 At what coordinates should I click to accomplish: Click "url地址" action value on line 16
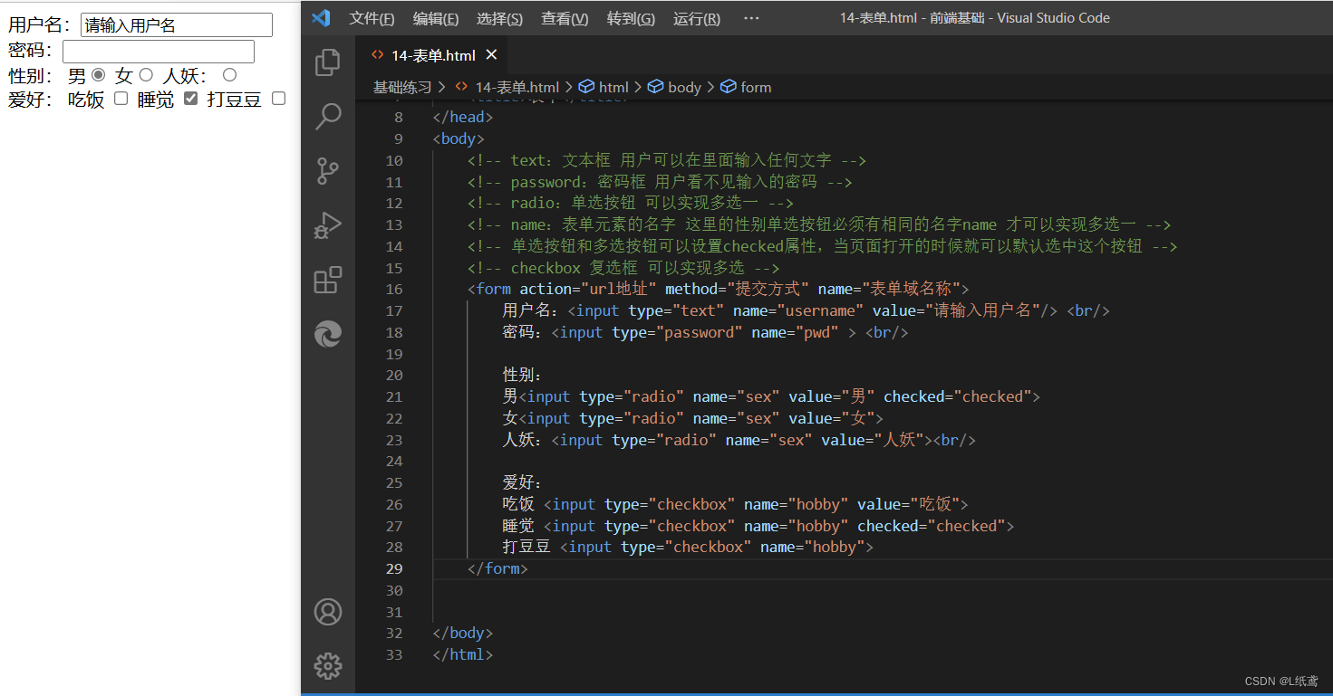click(619, 290)
